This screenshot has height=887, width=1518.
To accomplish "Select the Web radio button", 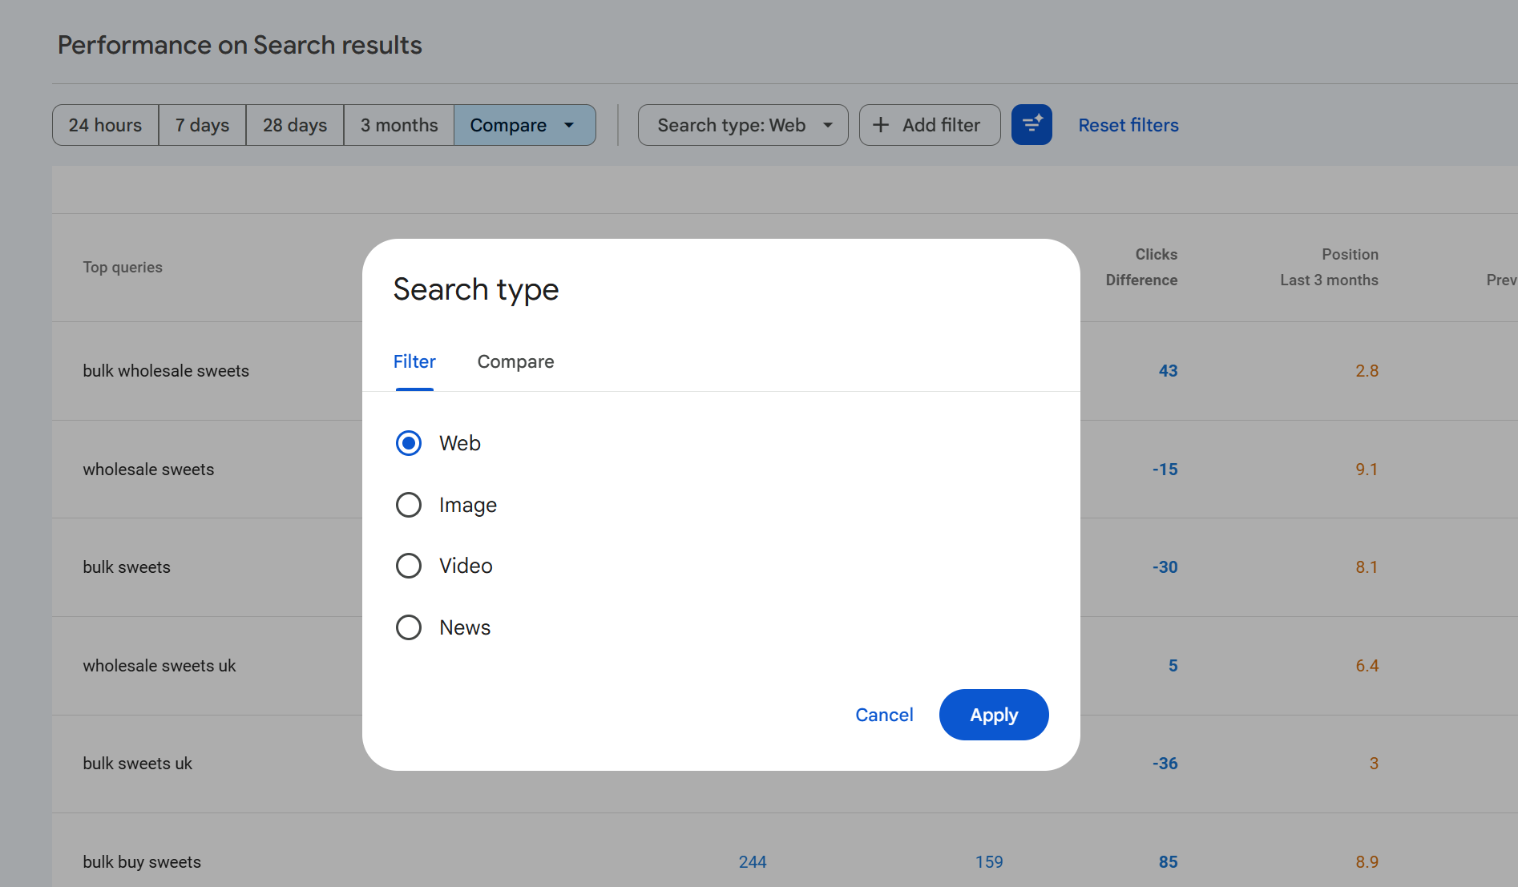I will pos(409,443).
